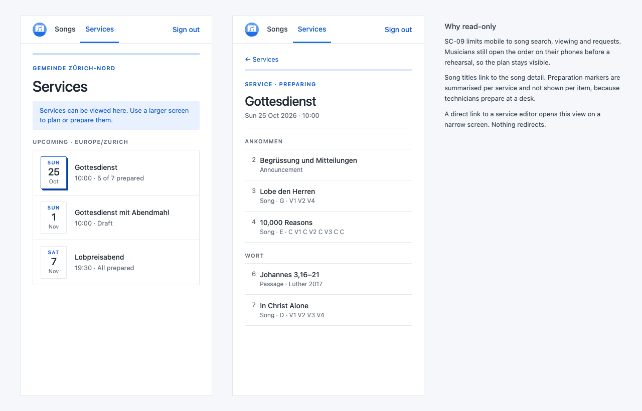This screenshot has width=642, height=411.
Task: Open the Lobpreisabend service
Action: click(116, 262)
